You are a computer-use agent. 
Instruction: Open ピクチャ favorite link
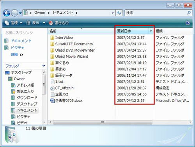[x=18, y=48]
